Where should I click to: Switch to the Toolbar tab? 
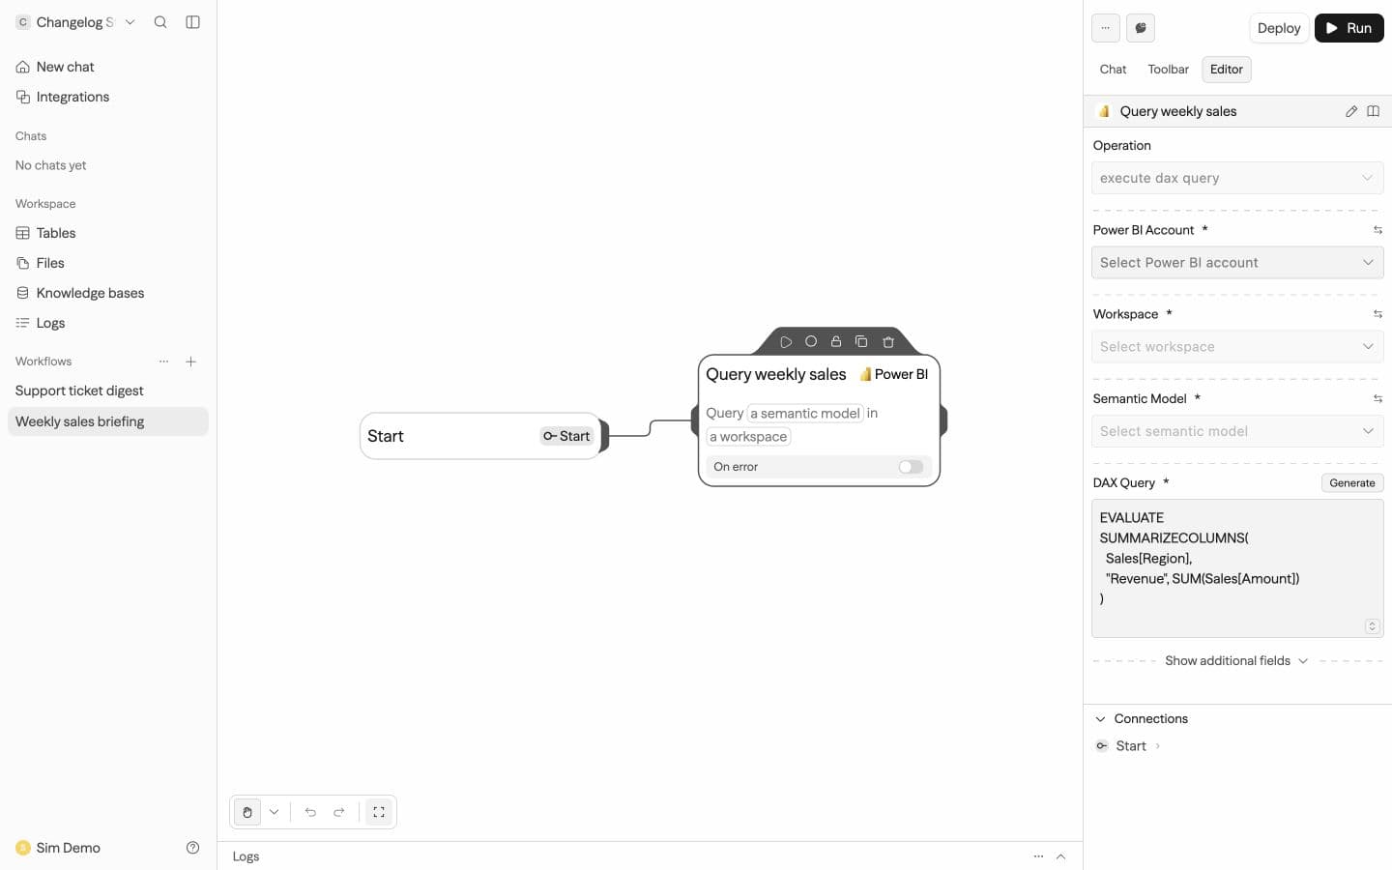pos(1168,70)
